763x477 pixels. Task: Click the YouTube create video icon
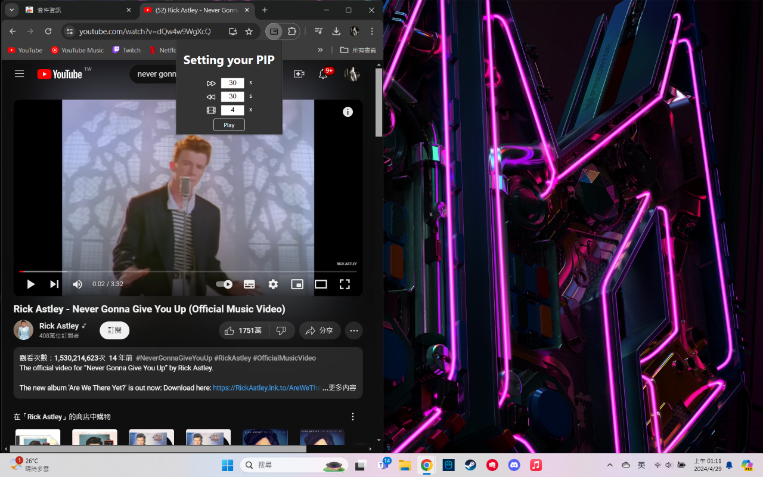click(x=299, y=74)
